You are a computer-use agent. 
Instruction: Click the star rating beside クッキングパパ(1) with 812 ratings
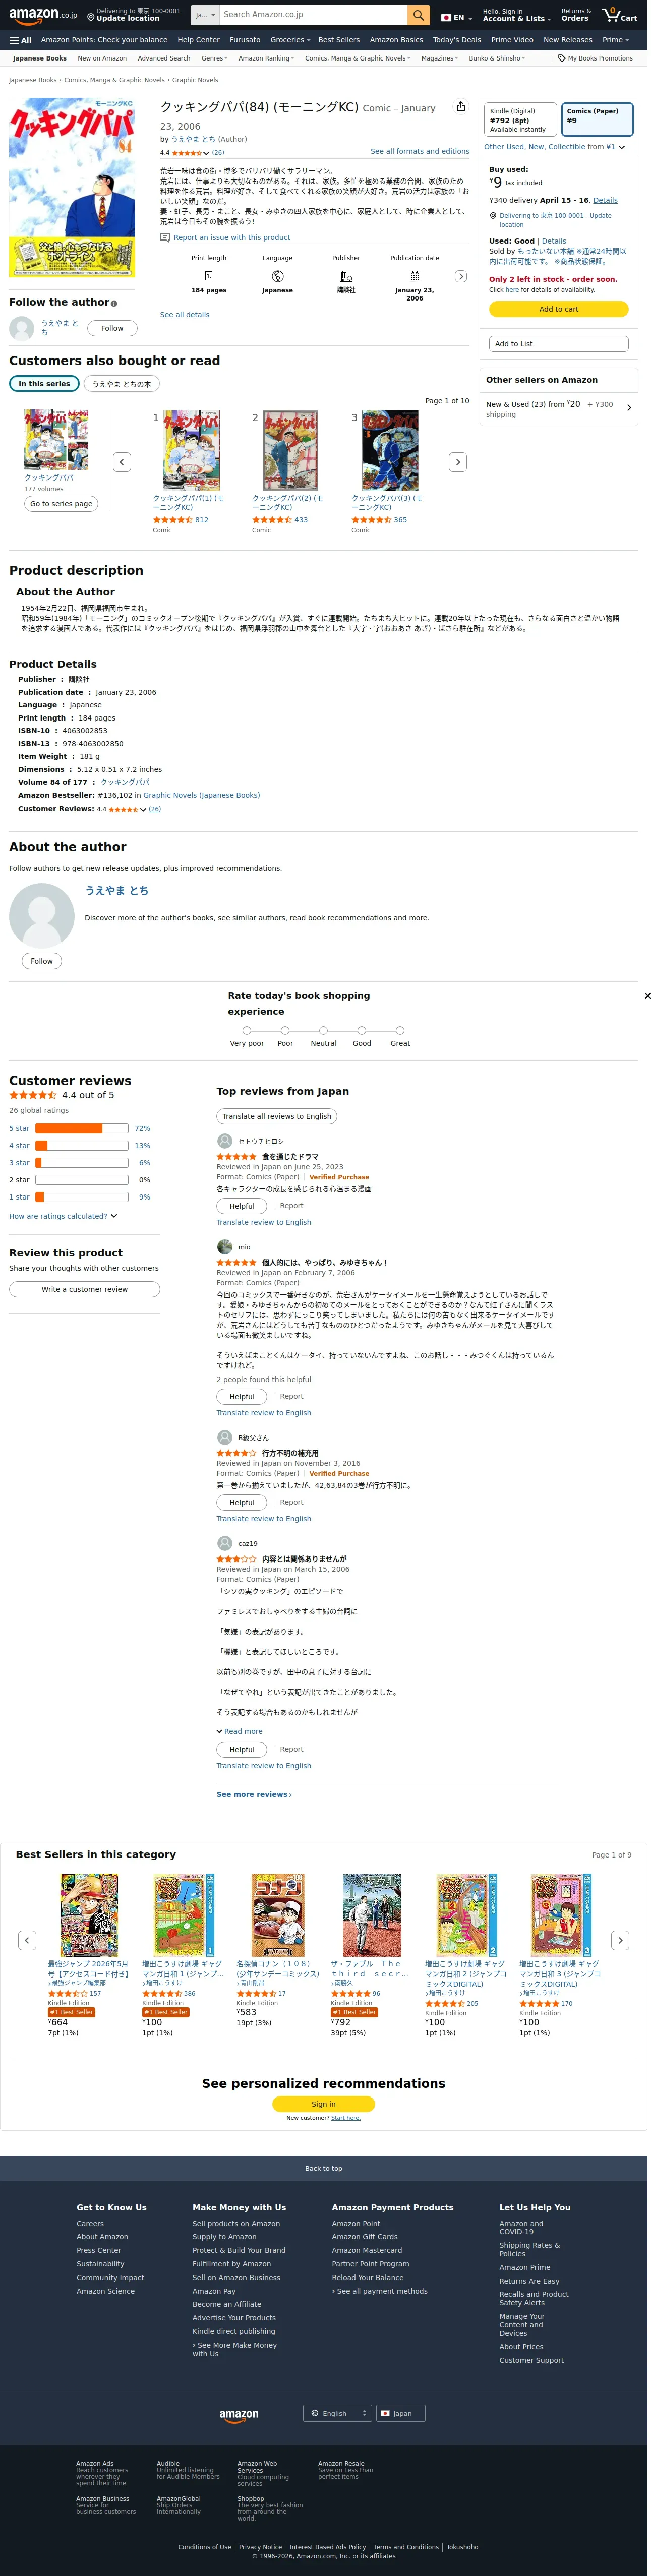click(172, 520)
